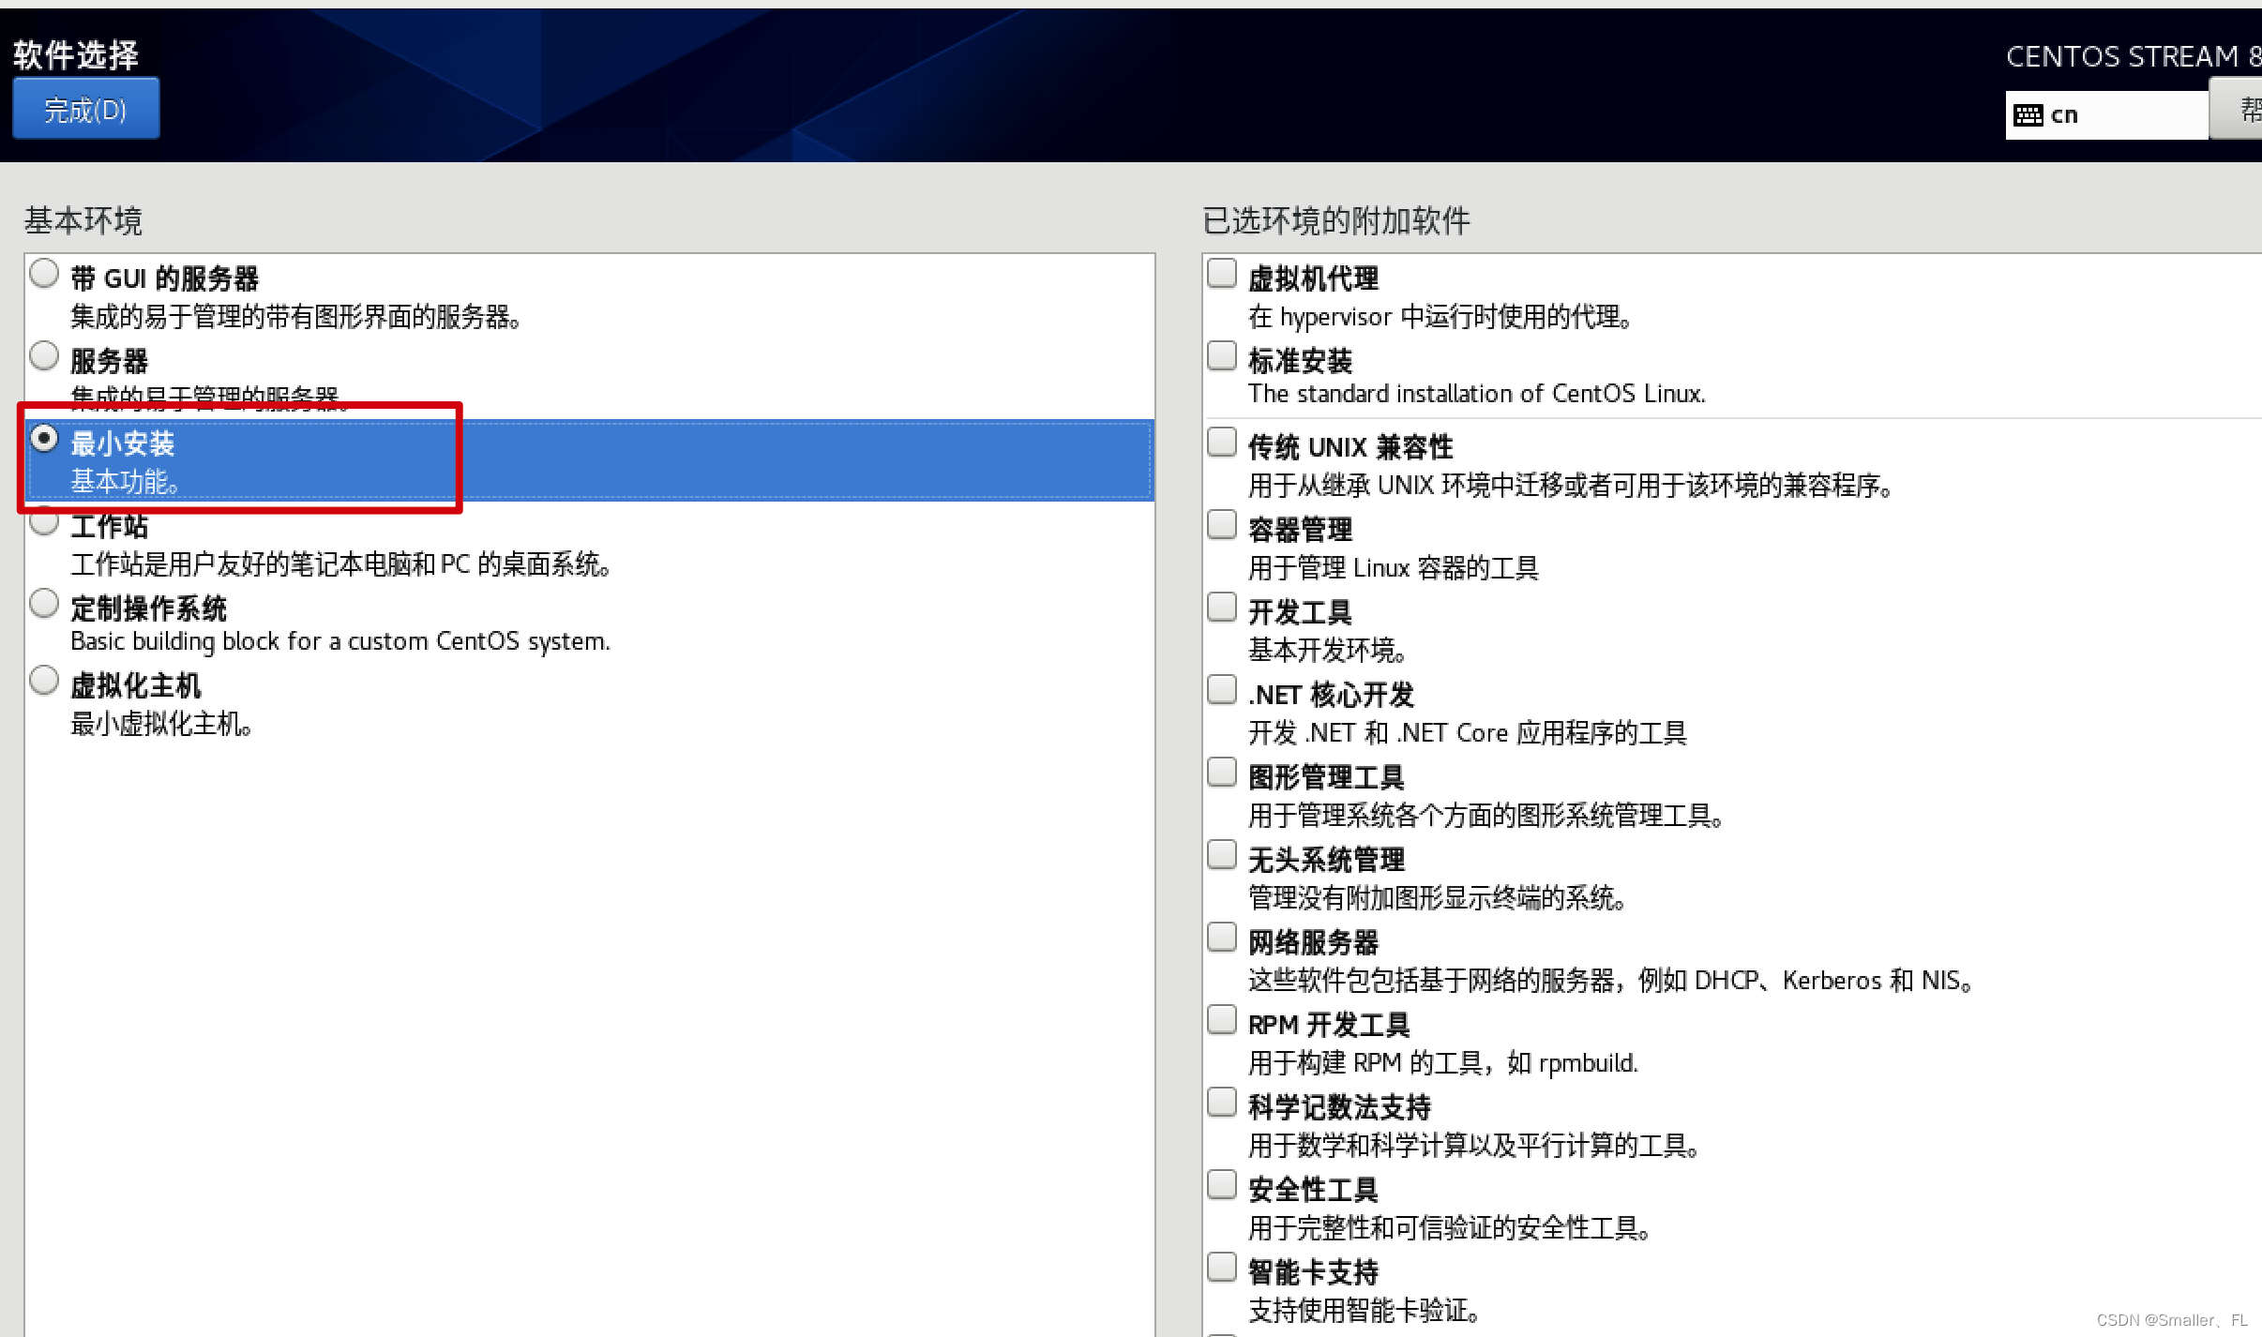2262x1337 pixels.
Task: Check the 无头系统管理 checkbox
Action: click(x=1221, y=855)
